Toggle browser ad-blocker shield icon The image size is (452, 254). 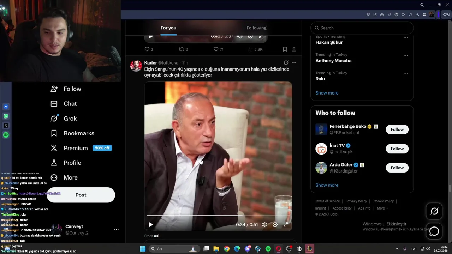(x=389, y=14)
